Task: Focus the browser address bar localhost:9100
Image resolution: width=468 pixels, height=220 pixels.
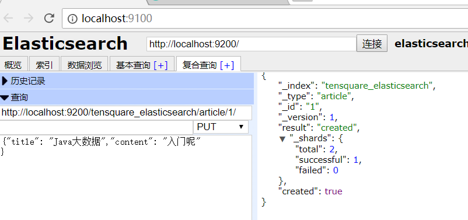Action: click(x=265, y=19)
